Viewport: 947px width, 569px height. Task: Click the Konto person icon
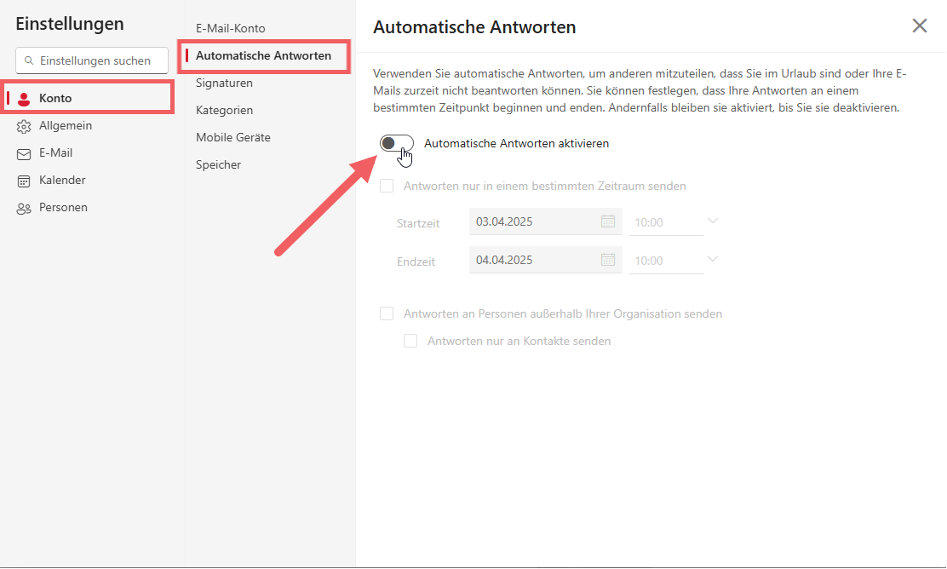click(24, 99)
